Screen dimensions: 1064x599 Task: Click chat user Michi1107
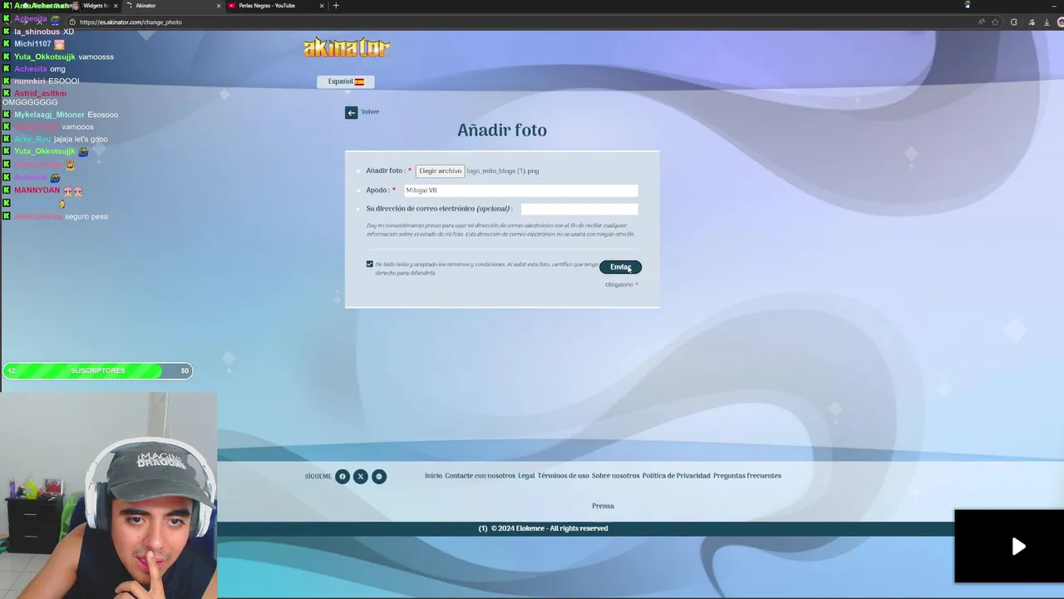(x=32, y=44)
